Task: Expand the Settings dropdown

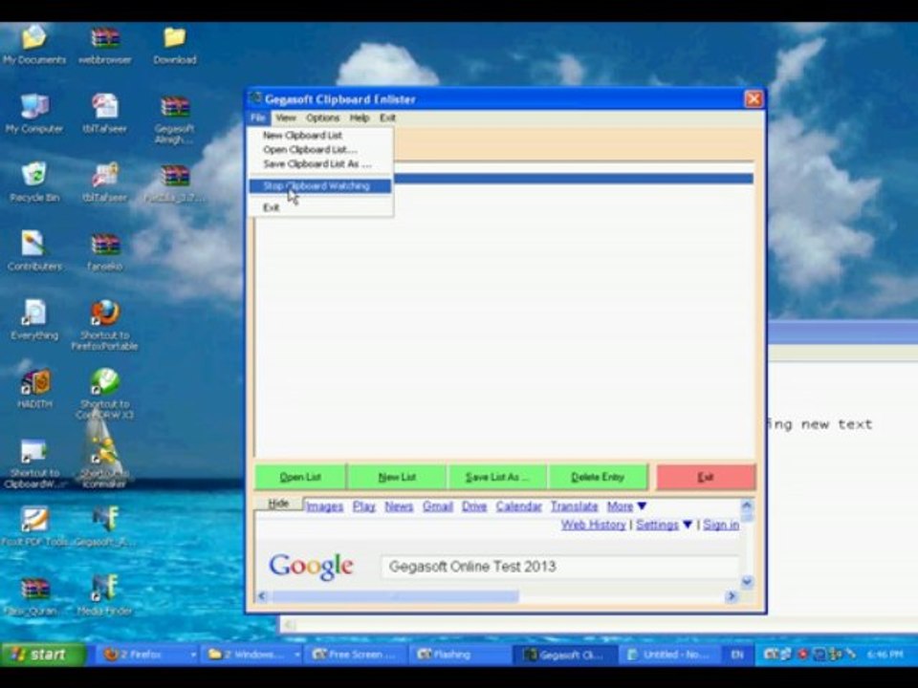Action: tap(664, 525)
